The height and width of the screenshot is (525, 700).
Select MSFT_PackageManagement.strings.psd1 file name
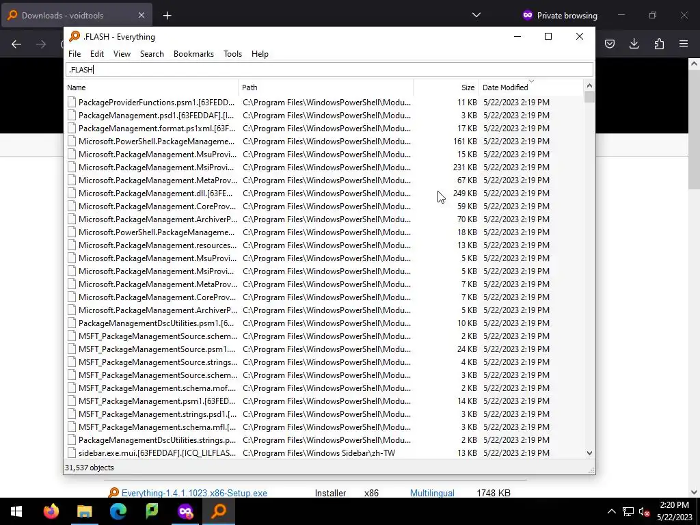[x=157, y=414]
